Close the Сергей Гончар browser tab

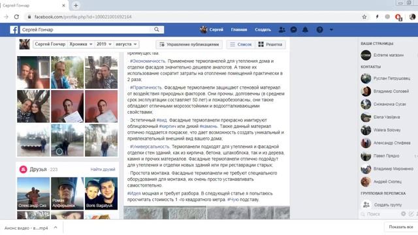click(x=63, y=5)
